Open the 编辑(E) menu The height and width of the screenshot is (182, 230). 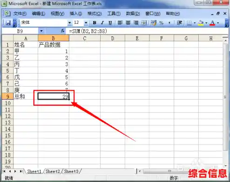click(39, 13)
